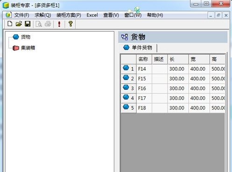Image resolution: width=232 pixels, height=172 pixels.
Task: Open the Excel menu
Action: (x=92, y=15)
